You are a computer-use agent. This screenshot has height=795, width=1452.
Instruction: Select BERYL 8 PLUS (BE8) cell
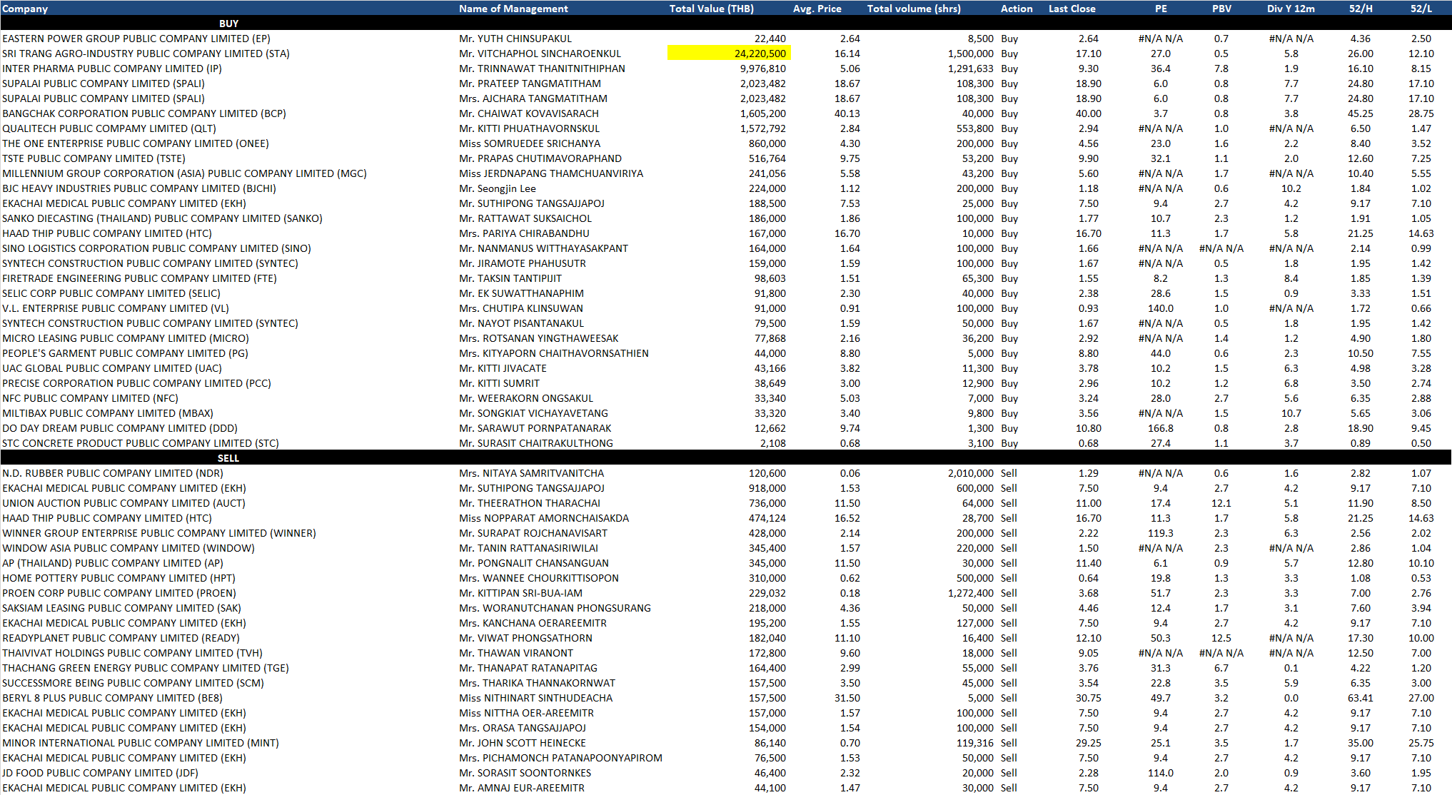coord(112,698)
